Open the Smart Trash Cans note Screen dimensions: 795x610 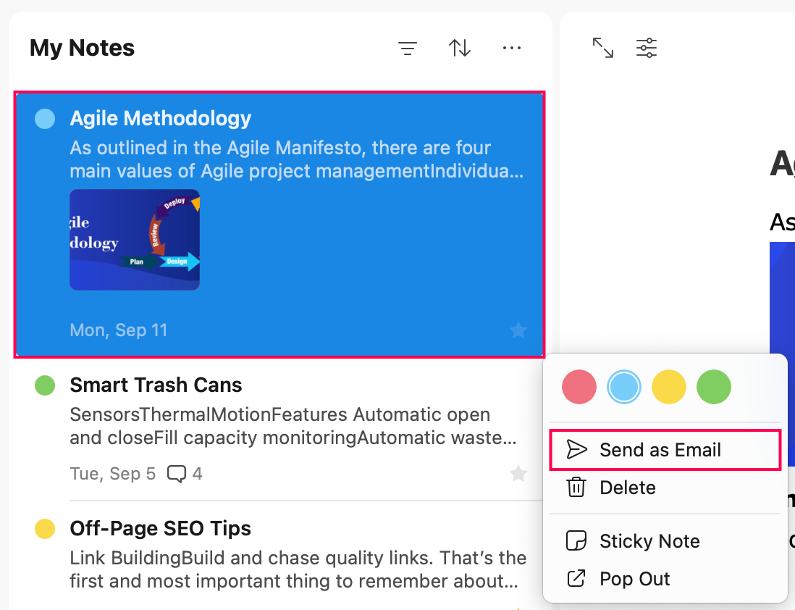click(280, 429)
